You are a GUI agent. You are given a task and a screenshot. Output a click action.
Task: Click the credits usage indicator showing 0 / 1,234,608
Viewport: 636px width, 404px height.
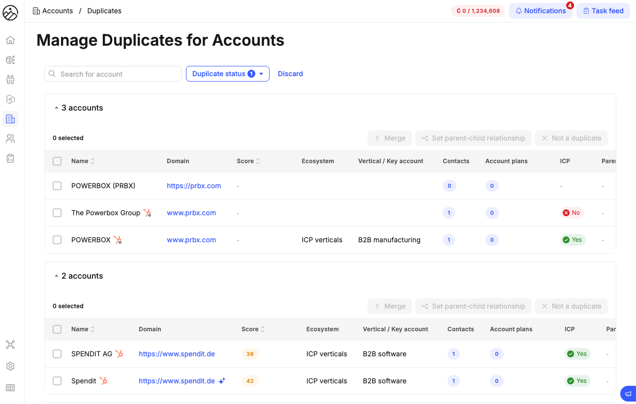(x=478, y=10)
